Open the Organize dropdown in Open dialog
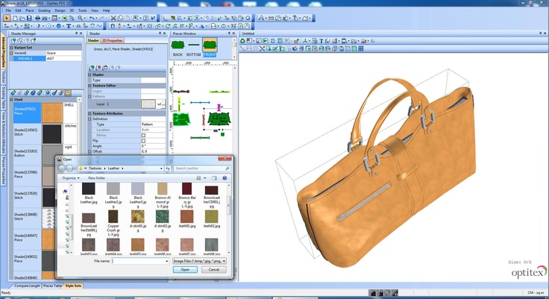The width and height of the screenshot is (549, 299). pyautogui.click(x=70, y=178)
